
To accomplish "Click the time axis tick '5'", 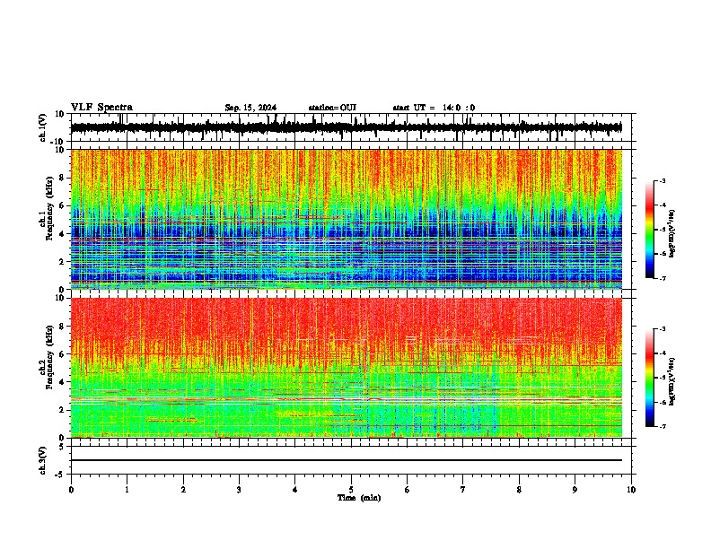I will tap(351, 490).
